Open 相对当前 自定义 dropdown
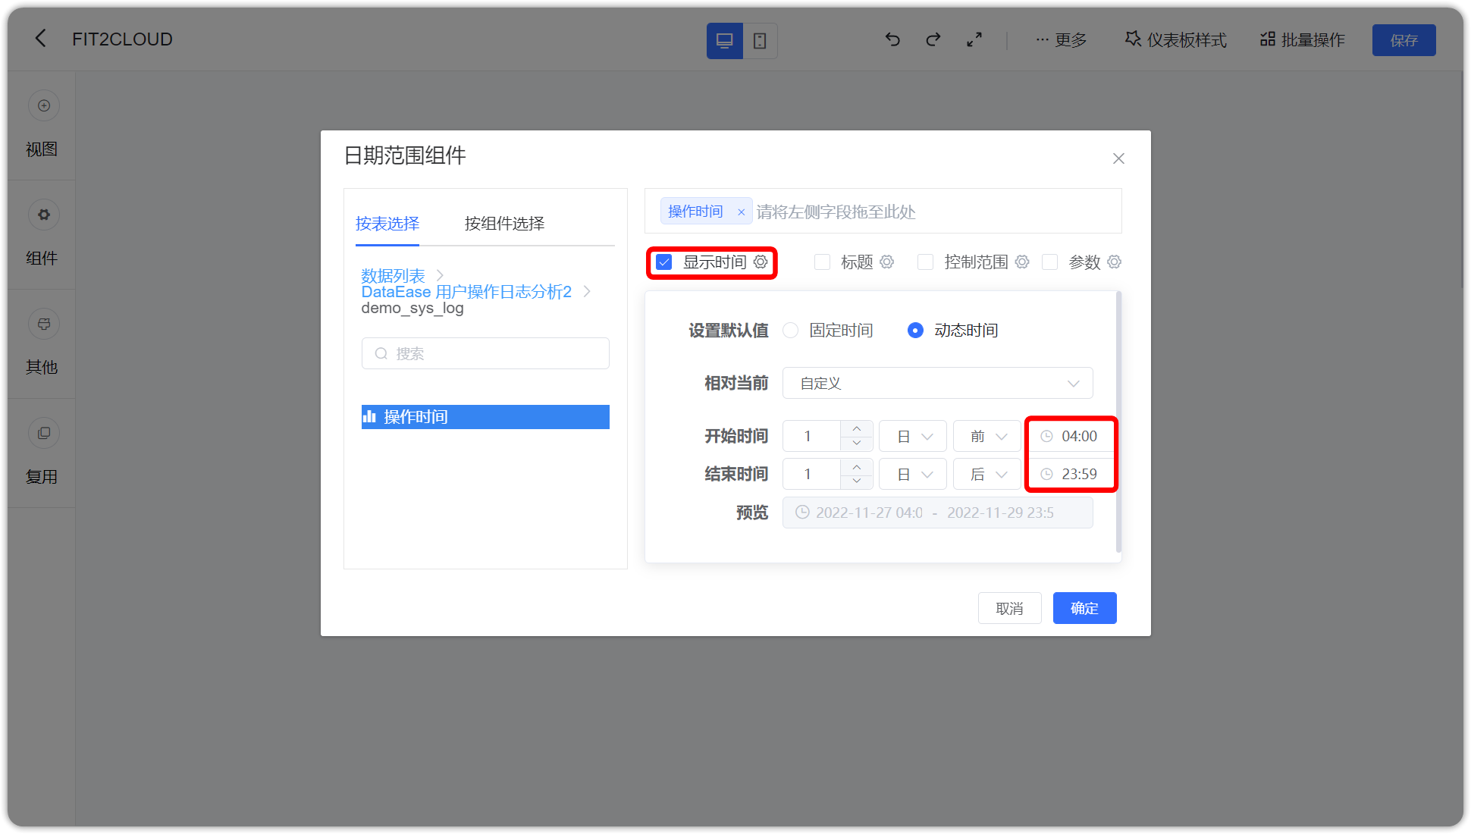The width and height of the screenshot is (1471, 834). (937, 383)
